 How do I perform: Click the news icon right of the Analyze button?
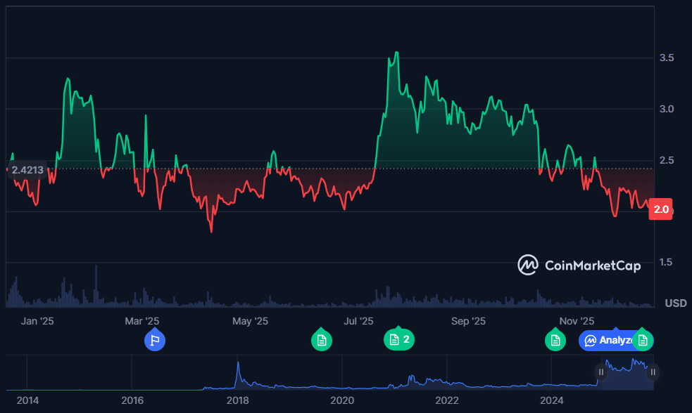[x=644, y=340]
